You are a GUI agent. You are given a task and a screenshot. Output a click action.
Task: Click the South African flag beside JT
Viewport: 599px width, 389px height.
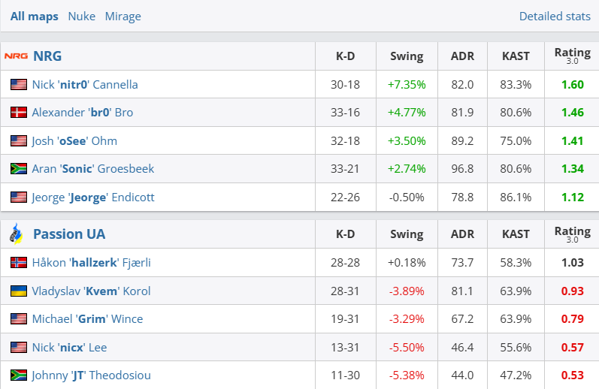pos(19,375)
